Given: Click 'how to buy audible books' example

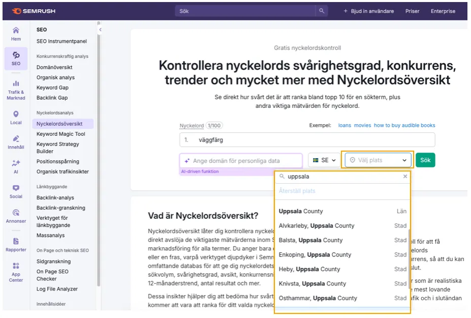Looking at the screenshot, I should tap(404, 125).
